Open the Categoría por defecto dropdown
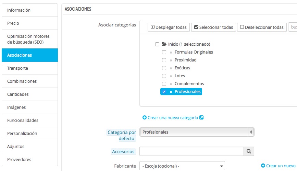The height and width of the screenshot is (171, 297). [x=197, y=132]
